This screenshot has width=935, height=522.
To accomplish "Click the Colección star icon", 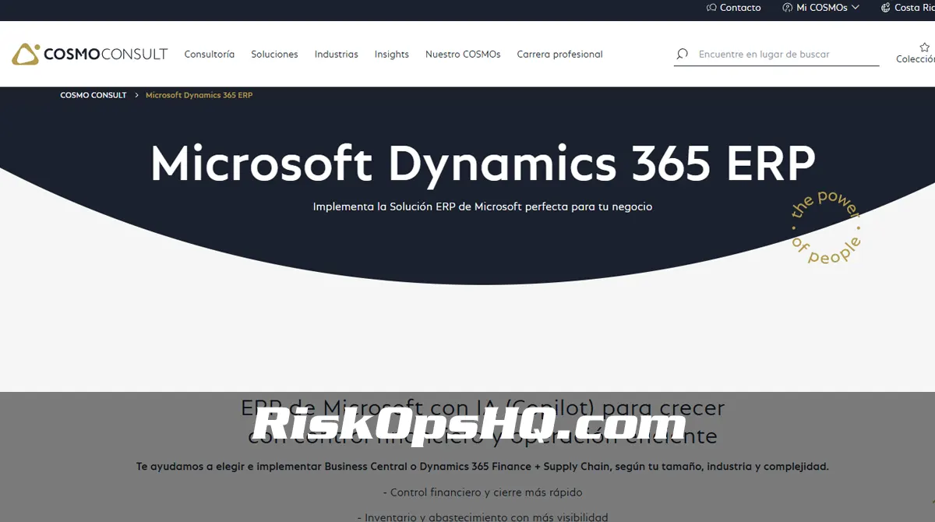I will coord(925,47).
